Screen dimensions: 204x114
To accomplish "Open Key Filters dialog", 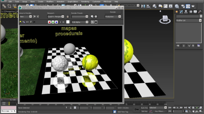I will 160,111.
